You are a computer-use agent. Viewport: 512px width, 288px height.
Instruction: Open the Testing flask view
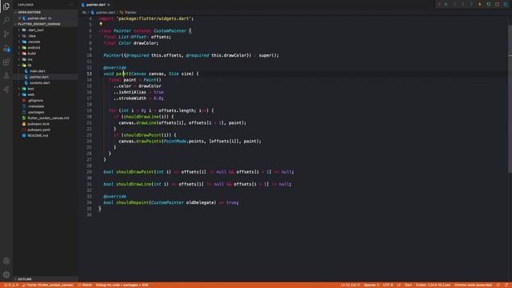click(x=6, y=76)
